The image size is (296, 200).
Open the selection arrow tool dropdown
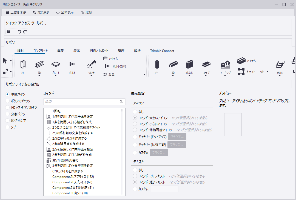11,61
